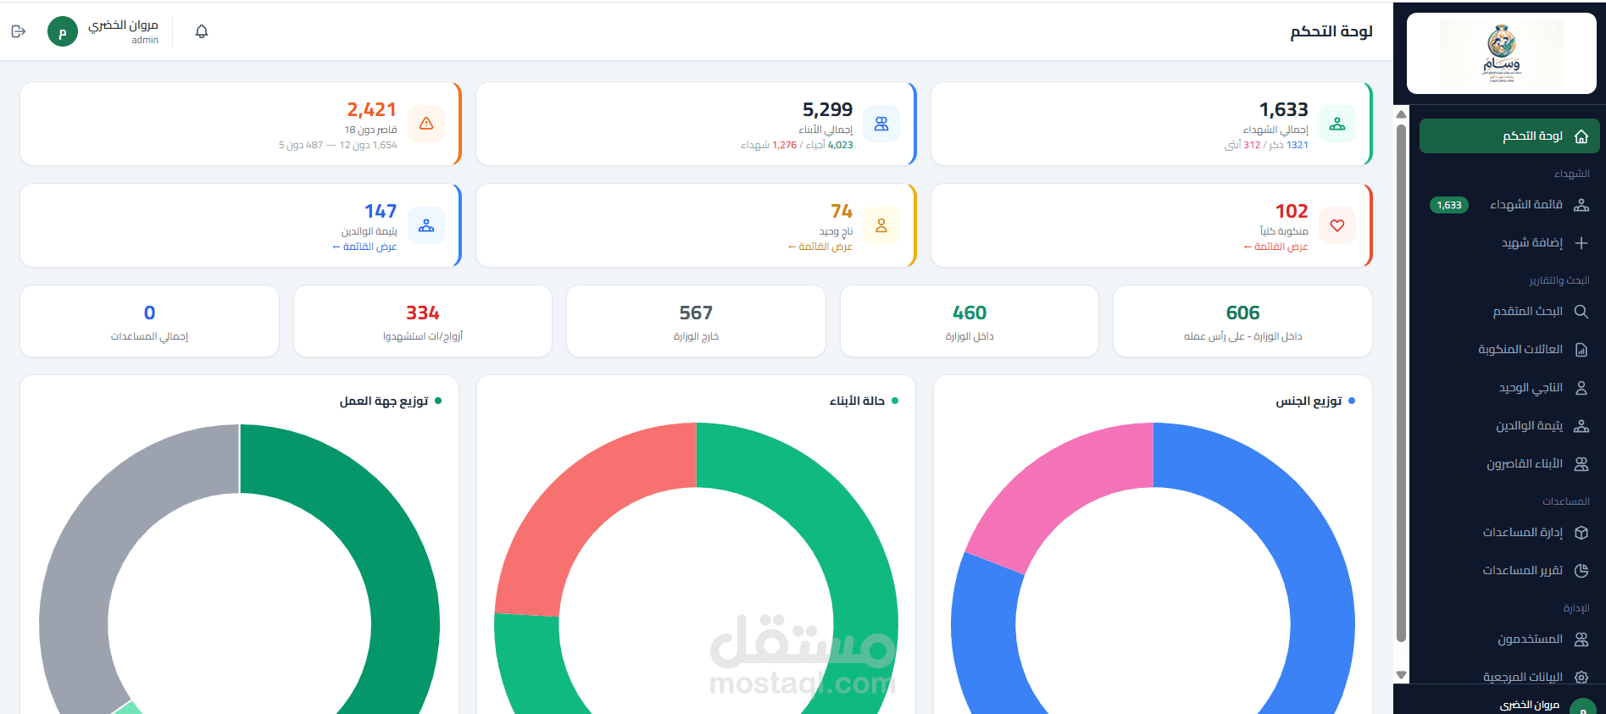Select إضافة شهيد in sidebar

(1509, 243)
